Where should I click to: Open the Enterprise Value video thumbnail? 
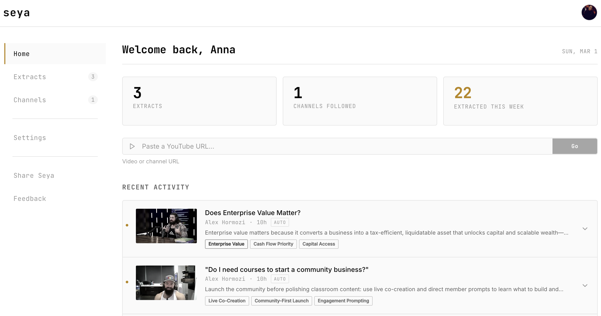(x=166, y=226)
